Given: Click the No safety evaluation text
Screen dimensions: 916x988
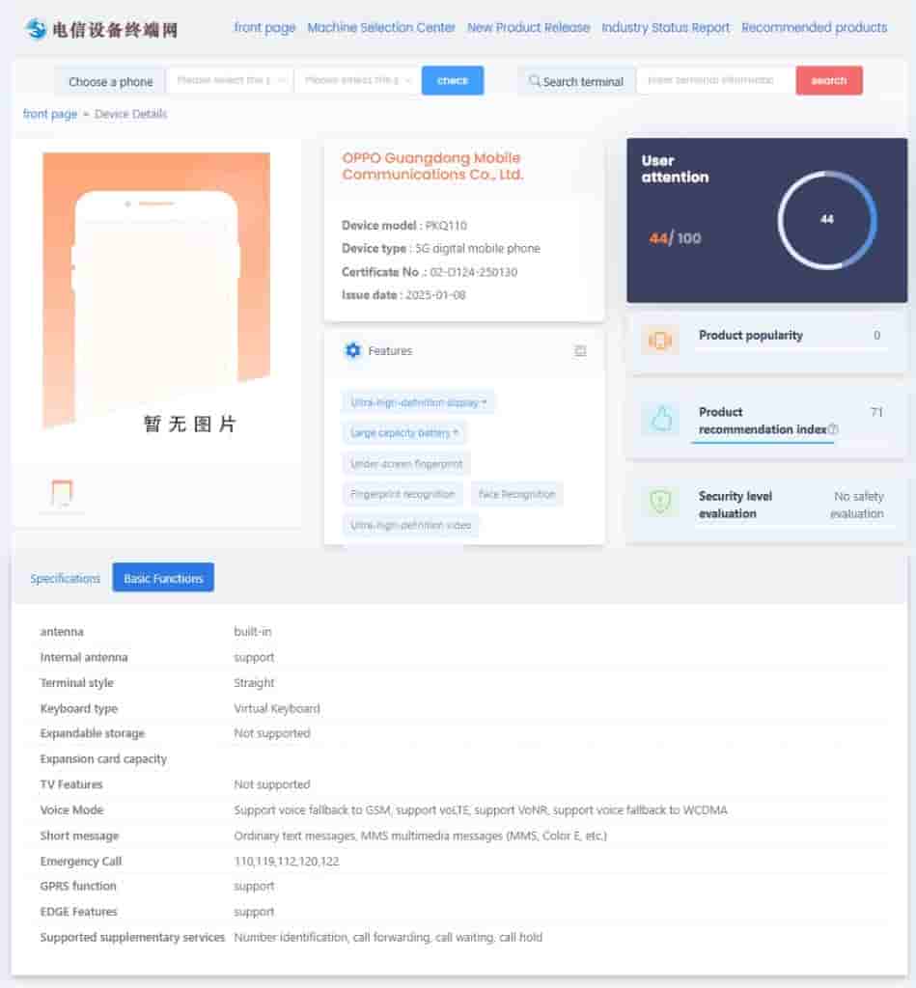Looking at the screenshot, I should (857, 505).
